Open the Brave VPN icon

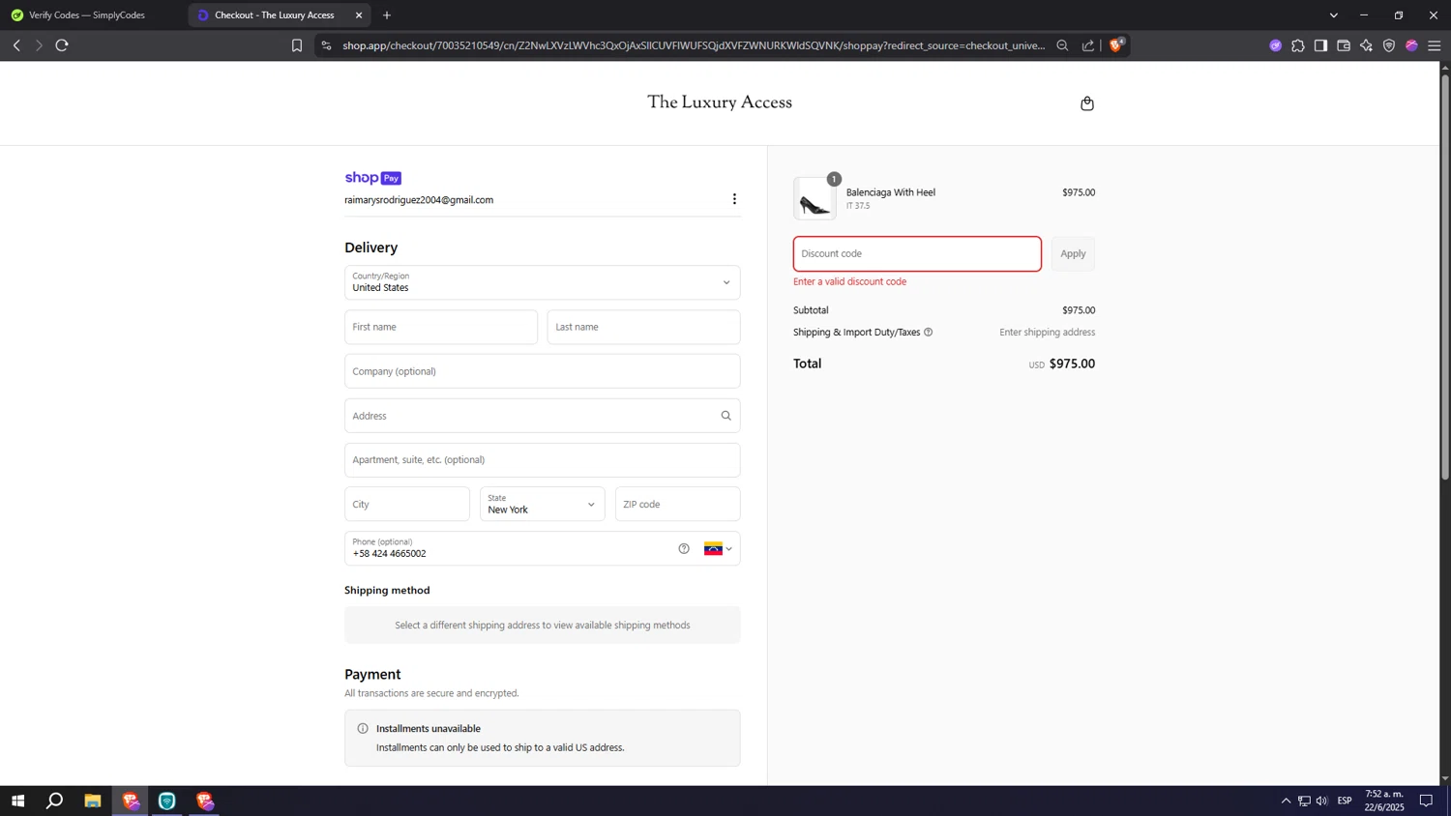[1389, 45]
